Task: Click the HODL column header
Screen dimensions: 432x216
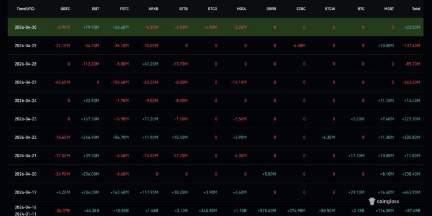Action: tap(241, 9)
